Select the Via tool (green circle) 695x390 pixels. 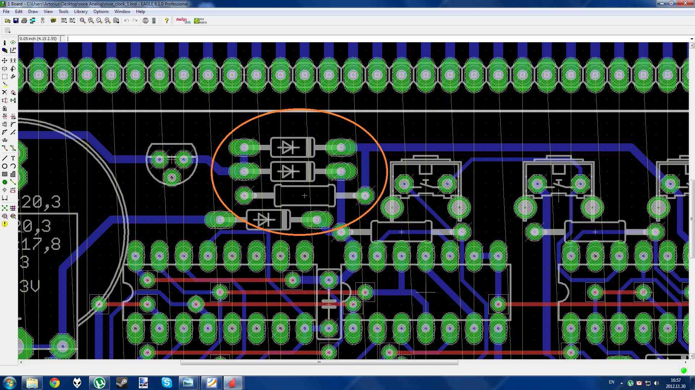click(5, 182)
